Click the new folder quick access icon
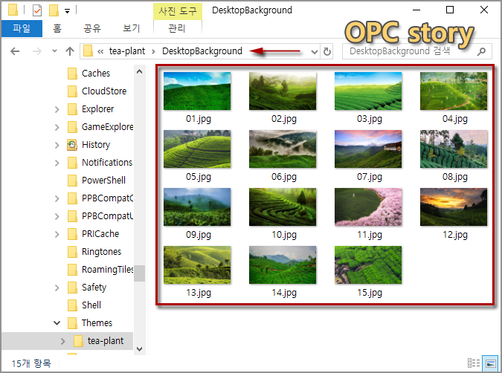Image resolution: width=502 pixels, height=373 pixels. (x=54, y=10)
